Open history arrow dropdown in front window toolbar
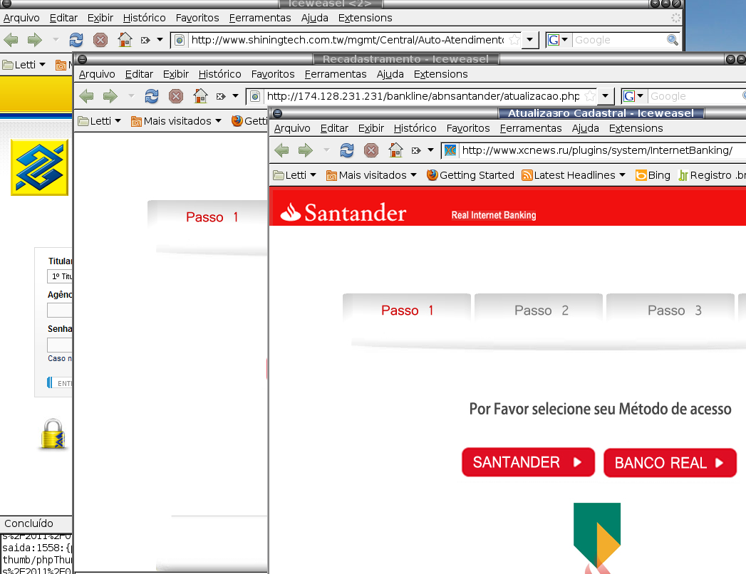 pos(430,150)
